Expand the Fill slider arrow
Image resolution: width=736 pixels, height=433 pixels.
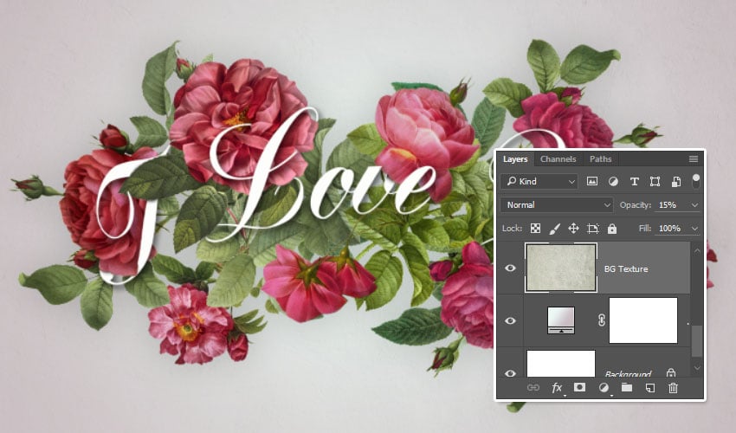point(694,229)
